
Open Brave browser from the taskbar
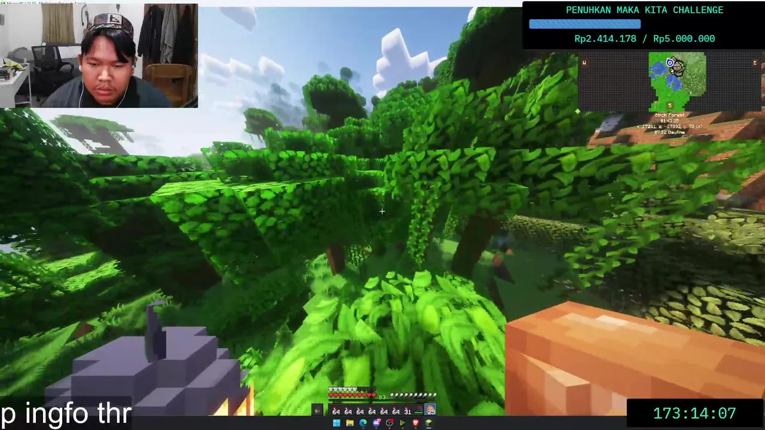coord(415,423)
